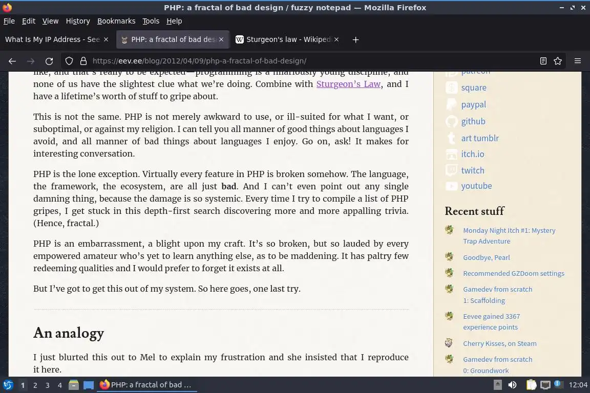590x393 pixels.
Task: Open Gamedev from scratch 0: Groundwork
Action: (x=497, y=365)
